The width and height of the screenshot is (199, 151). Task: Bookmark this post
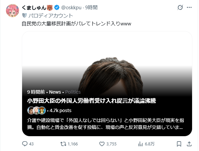tap(179, 144)
